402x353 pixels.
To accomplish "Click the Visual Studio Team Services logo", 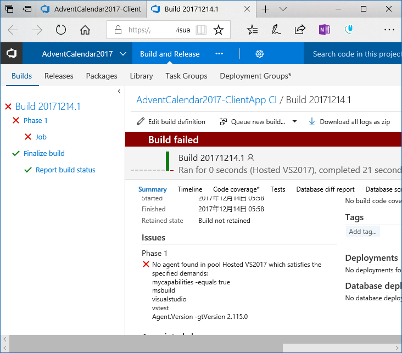I will [12, 54].
